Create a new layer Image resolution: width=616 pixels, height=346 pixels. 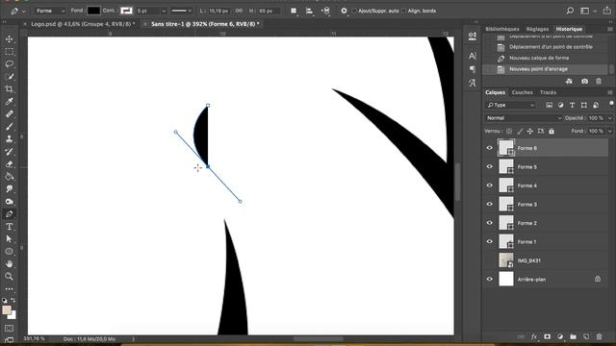586,336
